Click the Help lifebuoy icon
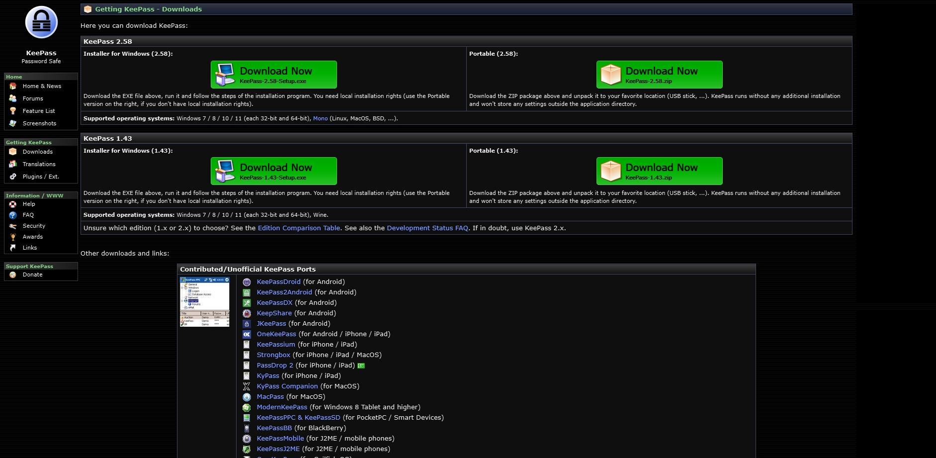Screen dimensions: 936x458 (13, 204)
